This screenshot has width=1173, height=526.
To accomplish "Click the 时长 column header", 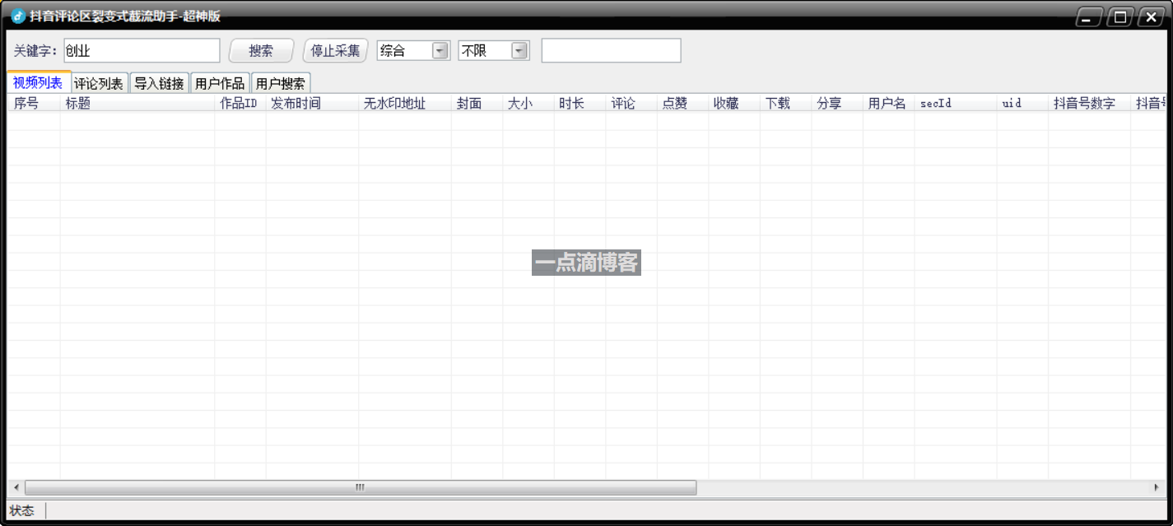I will 580,103.
